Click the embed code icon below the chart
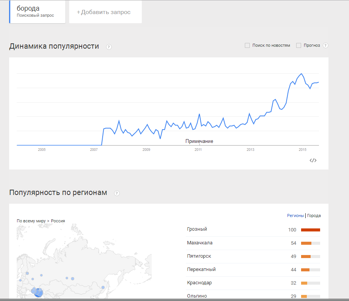 point(313,160)
